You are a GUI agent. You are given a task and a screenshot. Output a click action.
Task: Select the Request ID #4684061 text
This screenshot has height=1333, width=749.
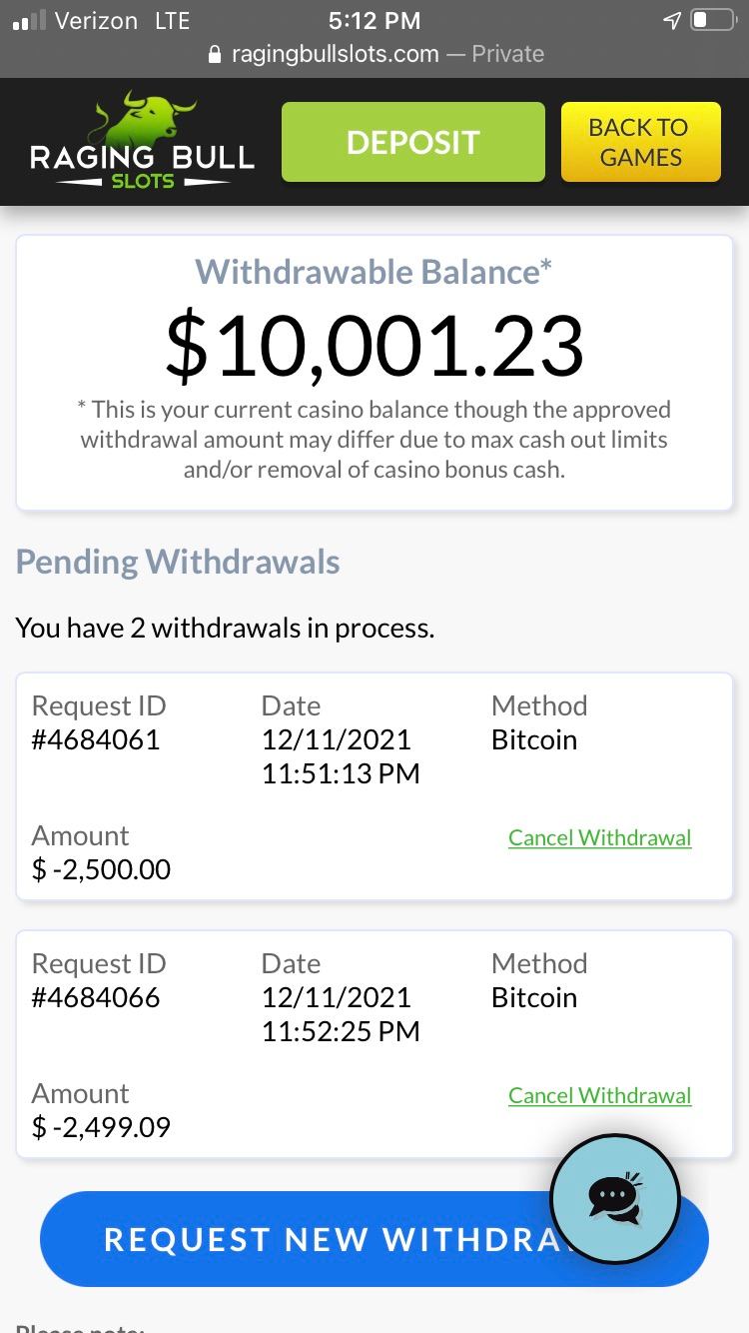[96, 739]
